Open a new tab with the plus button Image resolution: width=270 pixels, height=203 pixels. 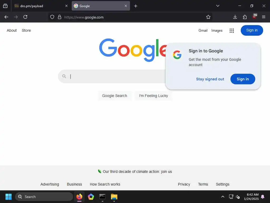(136, 6)
